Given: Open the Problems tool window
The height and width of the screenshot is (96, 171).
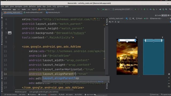Looking at the screenshot, I should click(x=32, y=95).
